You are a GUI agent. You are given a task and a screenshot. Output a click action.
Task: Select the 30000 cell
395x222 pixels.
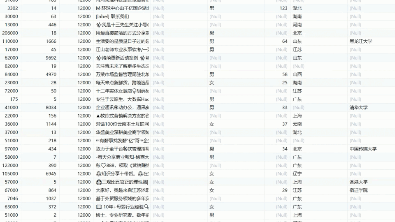(x=12, y=16)
